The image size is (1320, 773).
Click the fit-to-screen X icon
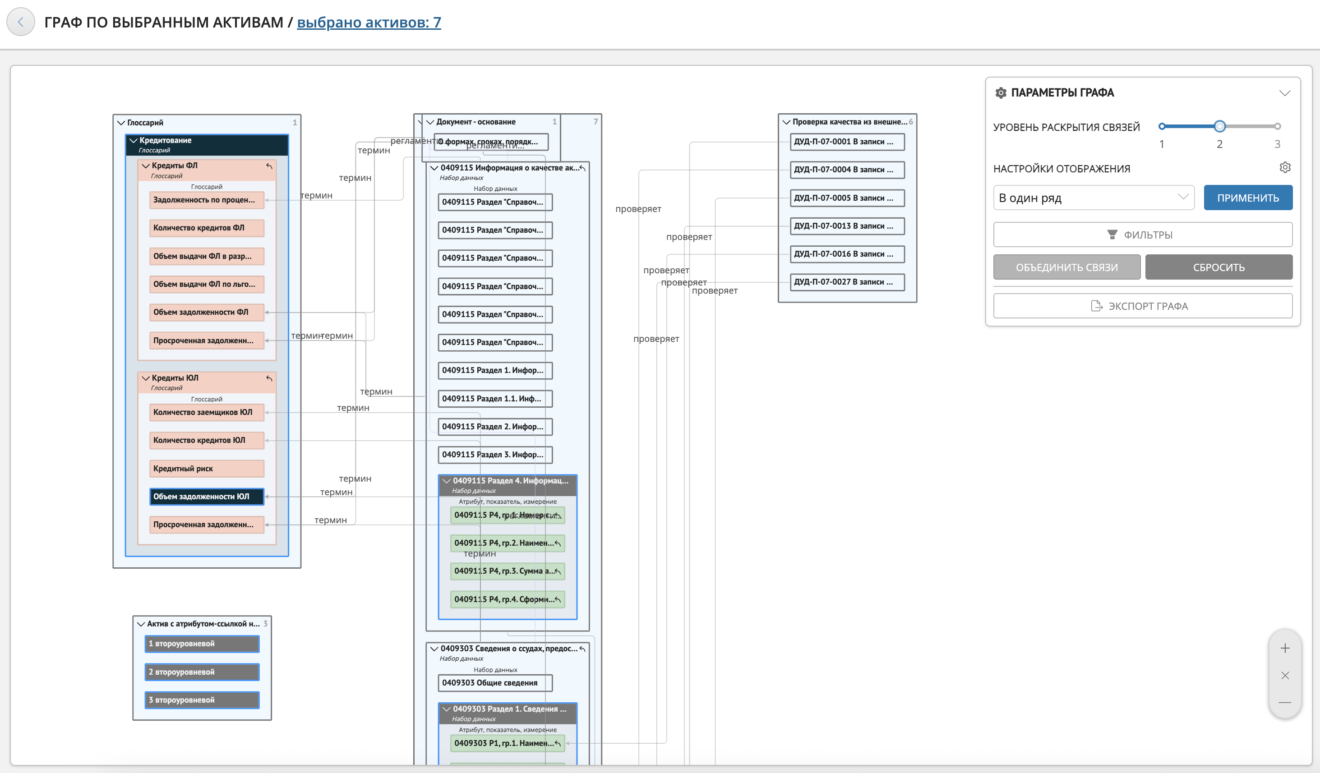pyautogui.click(x=1284, y=676)
